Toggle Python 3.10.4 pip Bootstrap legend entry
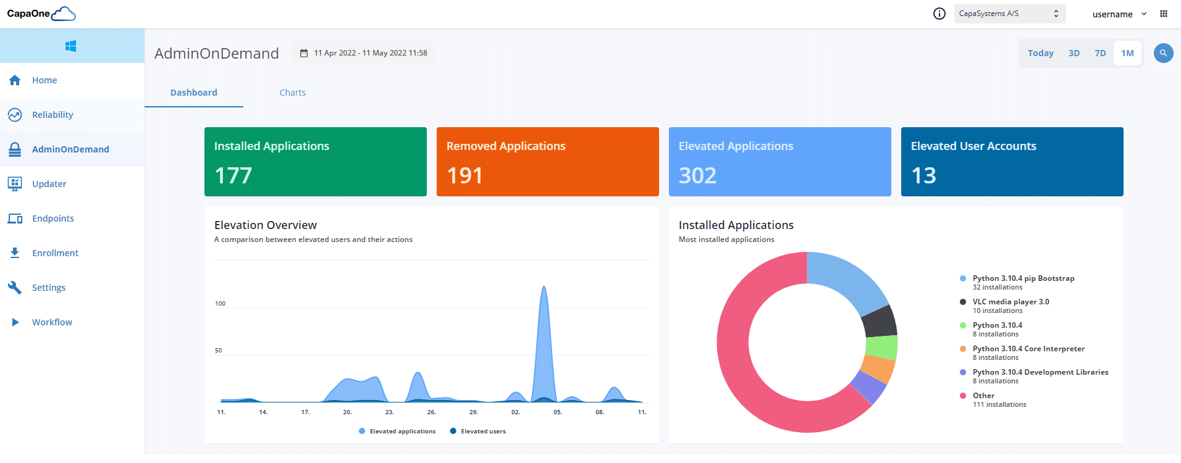This screenshot has width=1181, height=463. click(x=1017, y=282)
